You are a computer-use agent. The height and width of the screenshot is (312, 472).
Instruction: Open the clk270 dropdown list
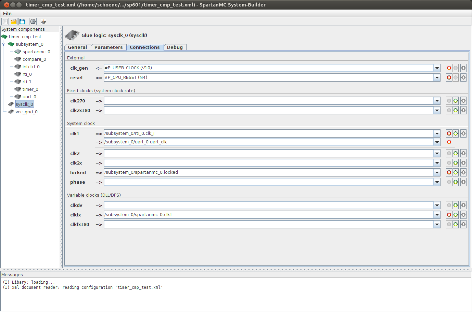pyautogui.click(x=437, y=101)
